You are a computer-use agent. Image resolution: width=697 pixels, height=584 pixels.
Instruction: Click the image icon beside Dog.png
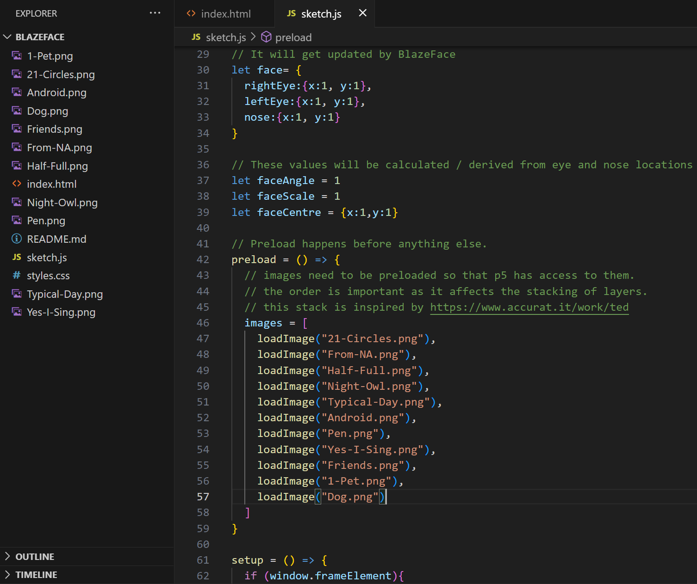click(17, 111)
